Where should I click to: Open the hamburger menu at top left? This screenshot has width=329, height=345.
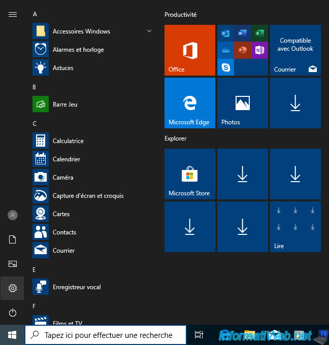coord(13,15)
